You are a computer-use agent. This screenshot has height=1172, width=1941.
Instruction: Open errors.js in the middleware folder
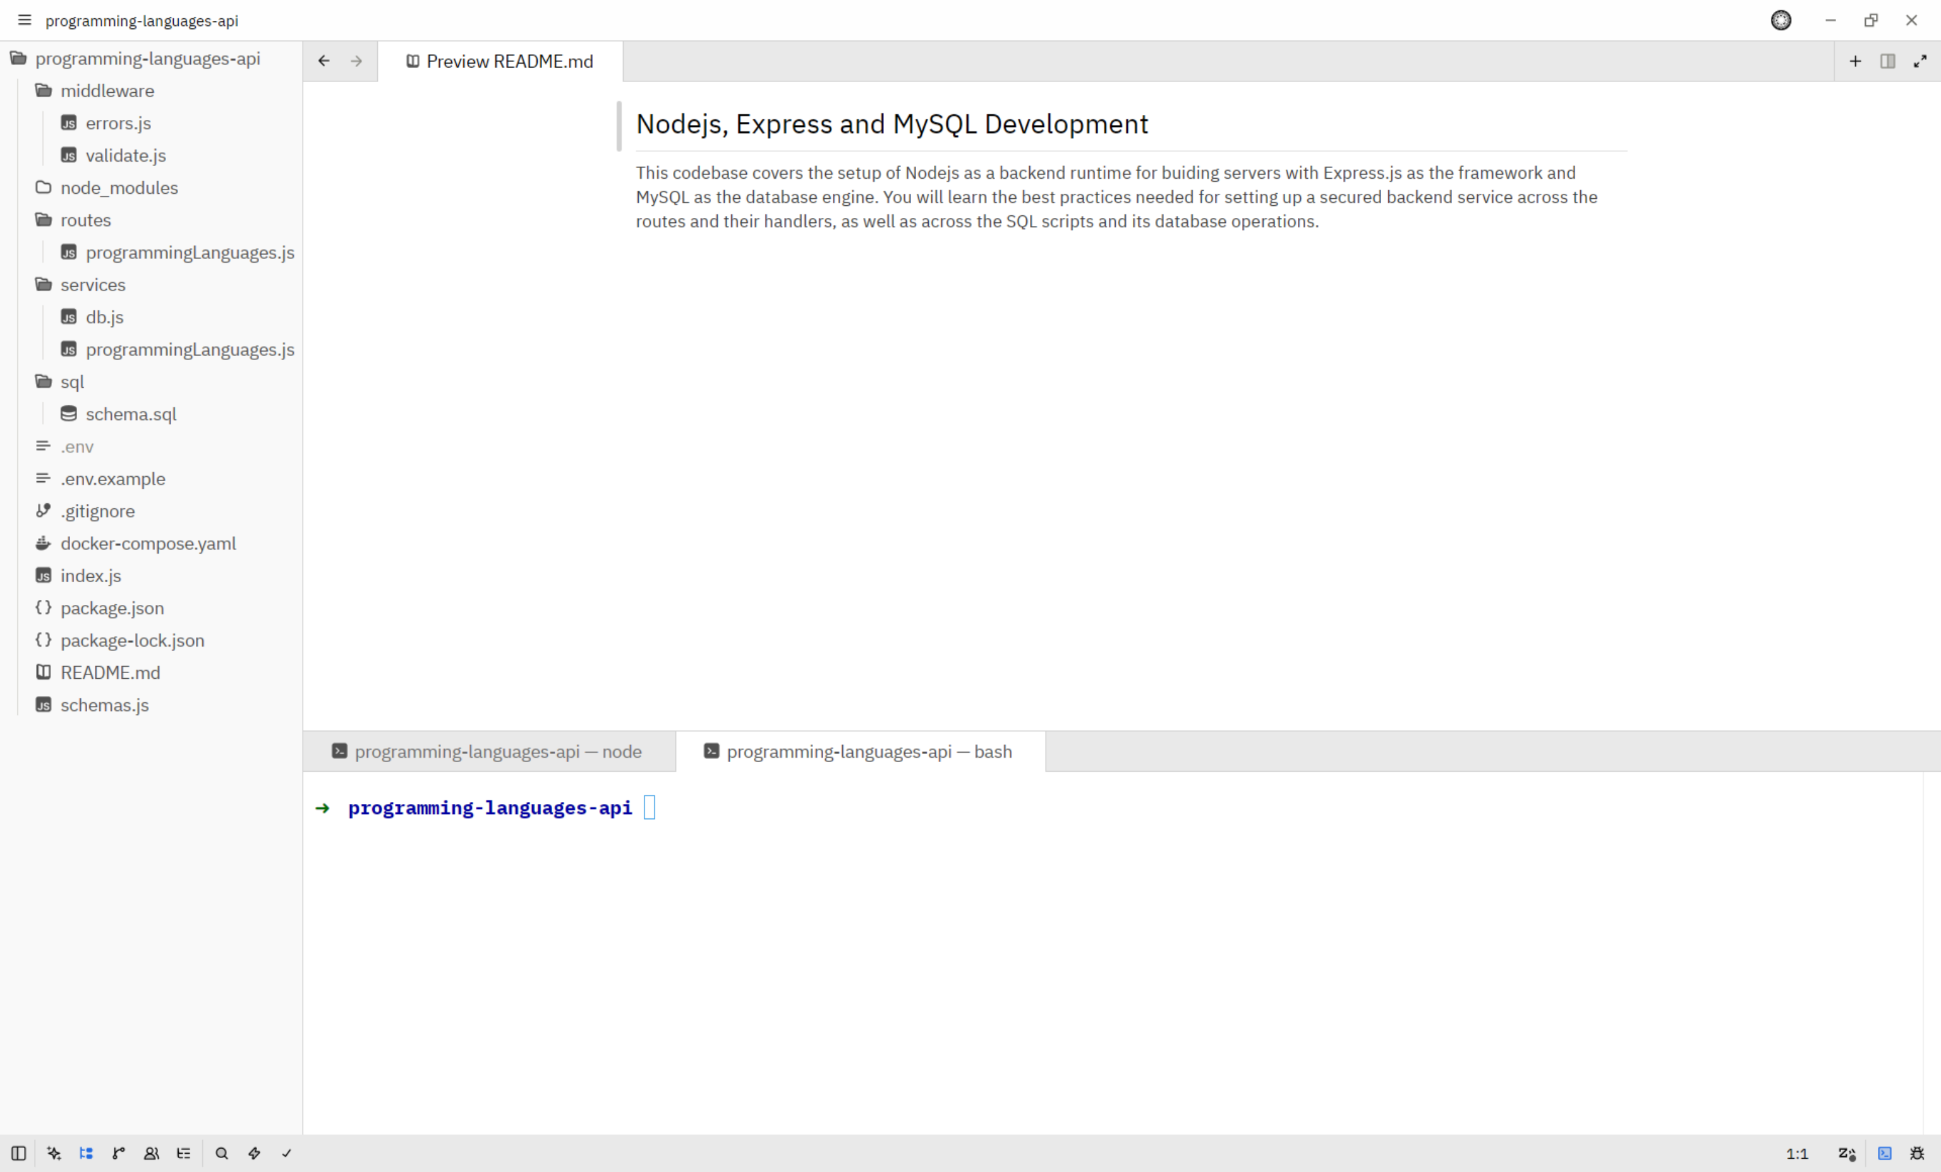[151, 124]
